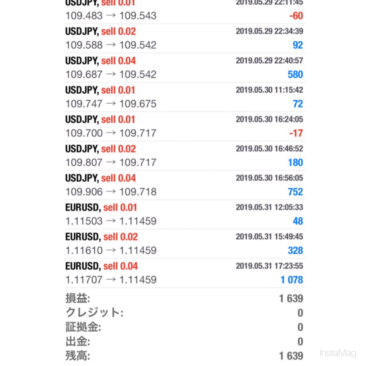Open the USDJPY trade showing -17 loss
Image resolution: width=366 pixels, height=366 pixels.
[x=183, y=126]
